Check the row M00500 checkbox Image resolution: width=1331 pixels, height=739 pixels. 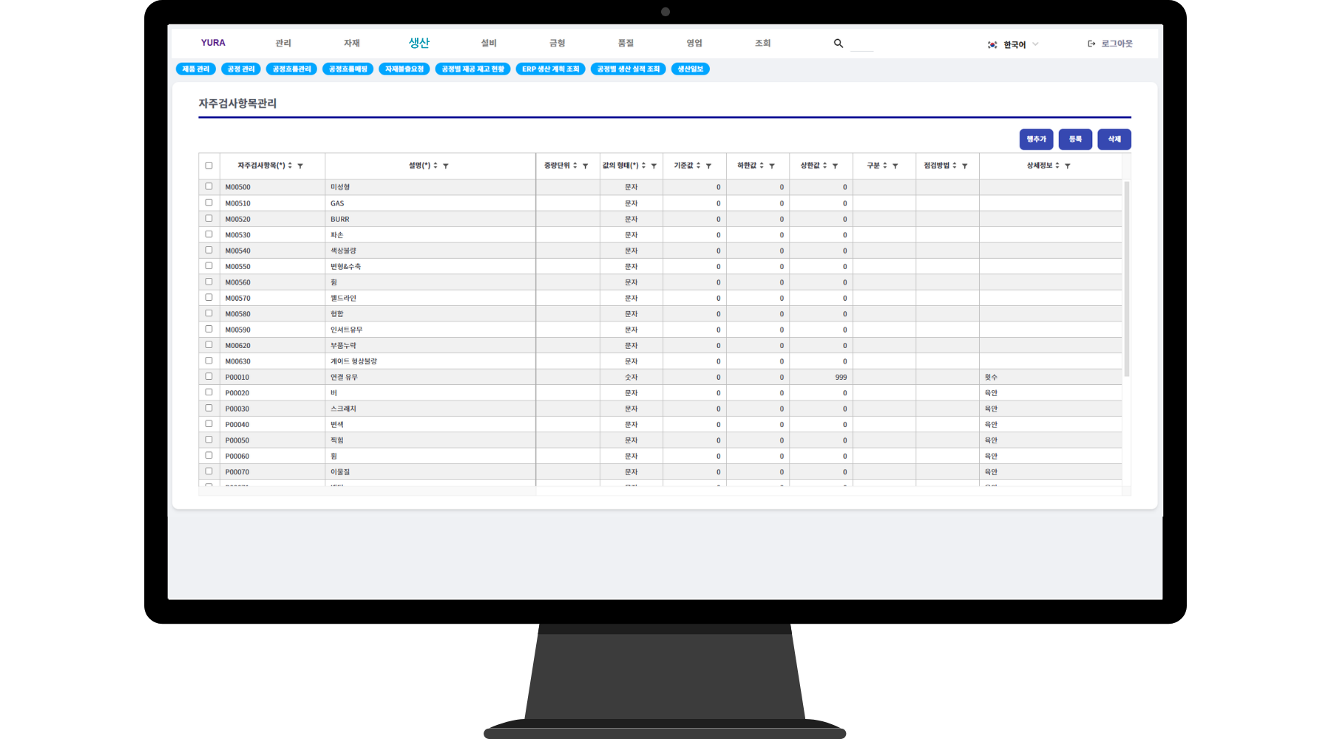point(209,186)
